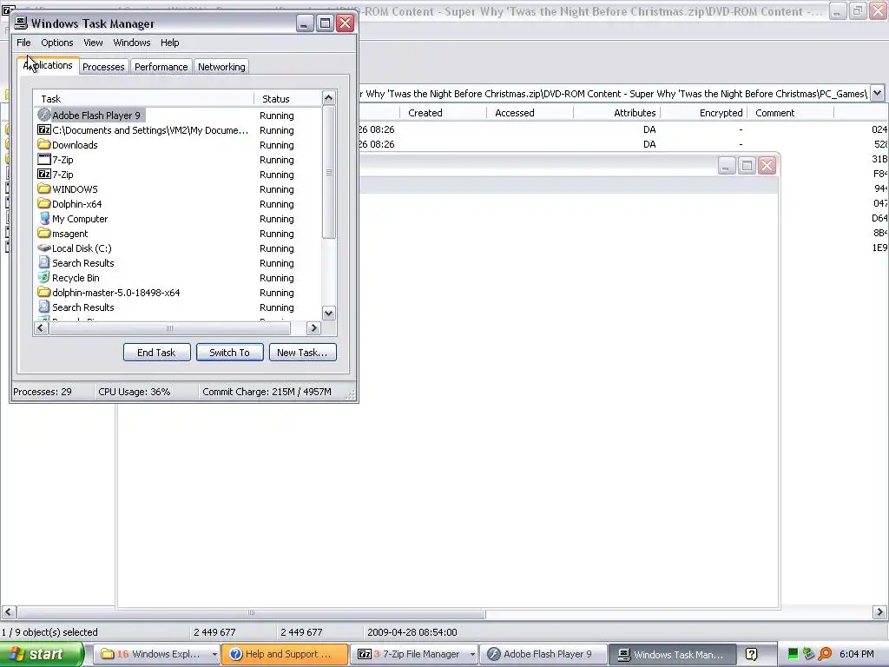Click the 2009-04-28 08:54:00 status entry

pos(412,632)
